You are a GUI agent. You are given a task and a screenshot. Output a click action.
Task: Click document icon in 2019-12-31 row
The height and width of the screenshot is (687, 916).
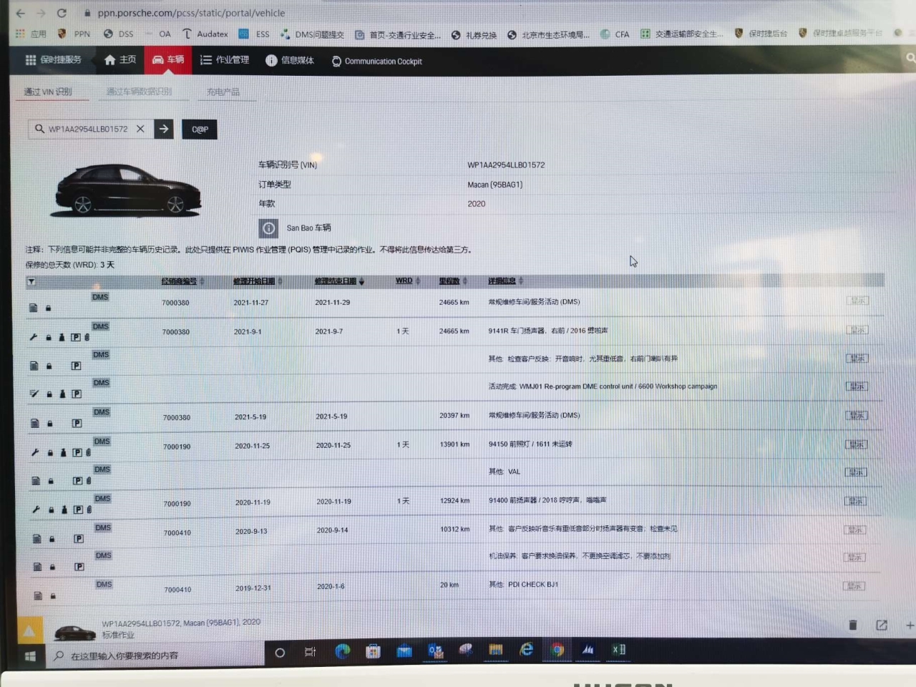(38, 595)
